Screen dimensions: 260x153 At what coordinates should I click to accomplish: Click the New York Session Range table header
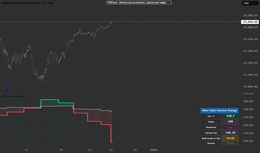(x=219, y=110)
